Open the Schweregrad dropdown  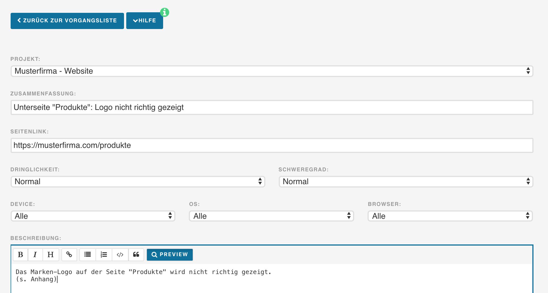pyautogui.click(x=406, y=181)
